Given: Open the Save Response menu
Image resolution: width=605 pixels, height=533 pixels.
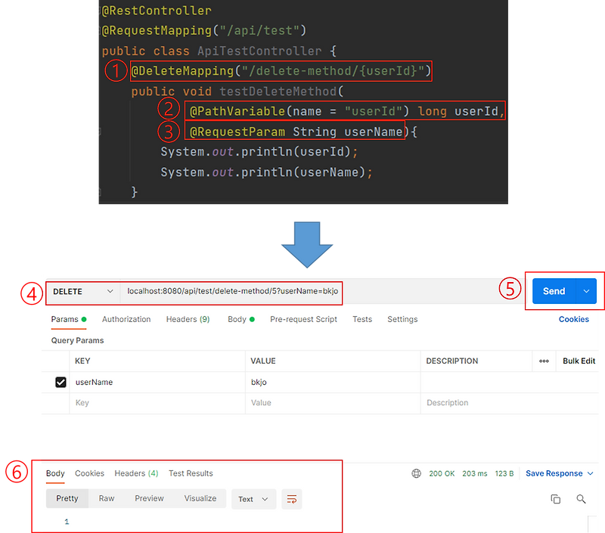Looking at the screenshot, I should tap(557, 473).
